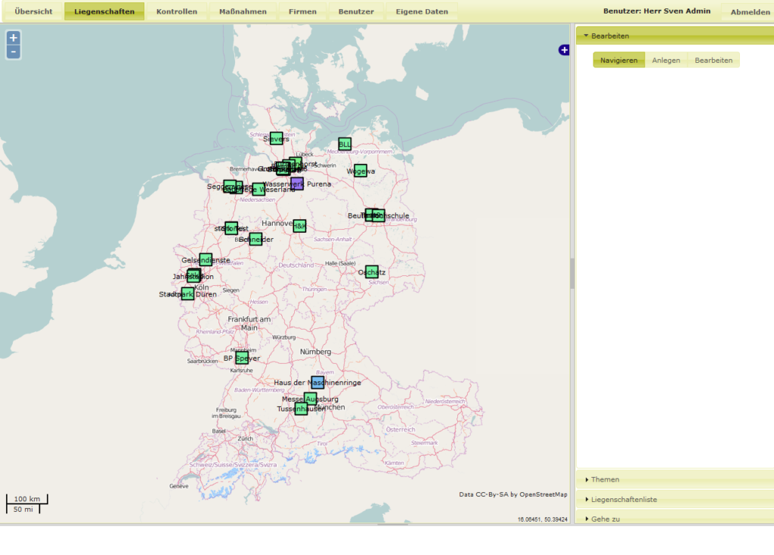Click the Sievers property marker
Screen dimensions: 774x555
(x=277, y=138)
